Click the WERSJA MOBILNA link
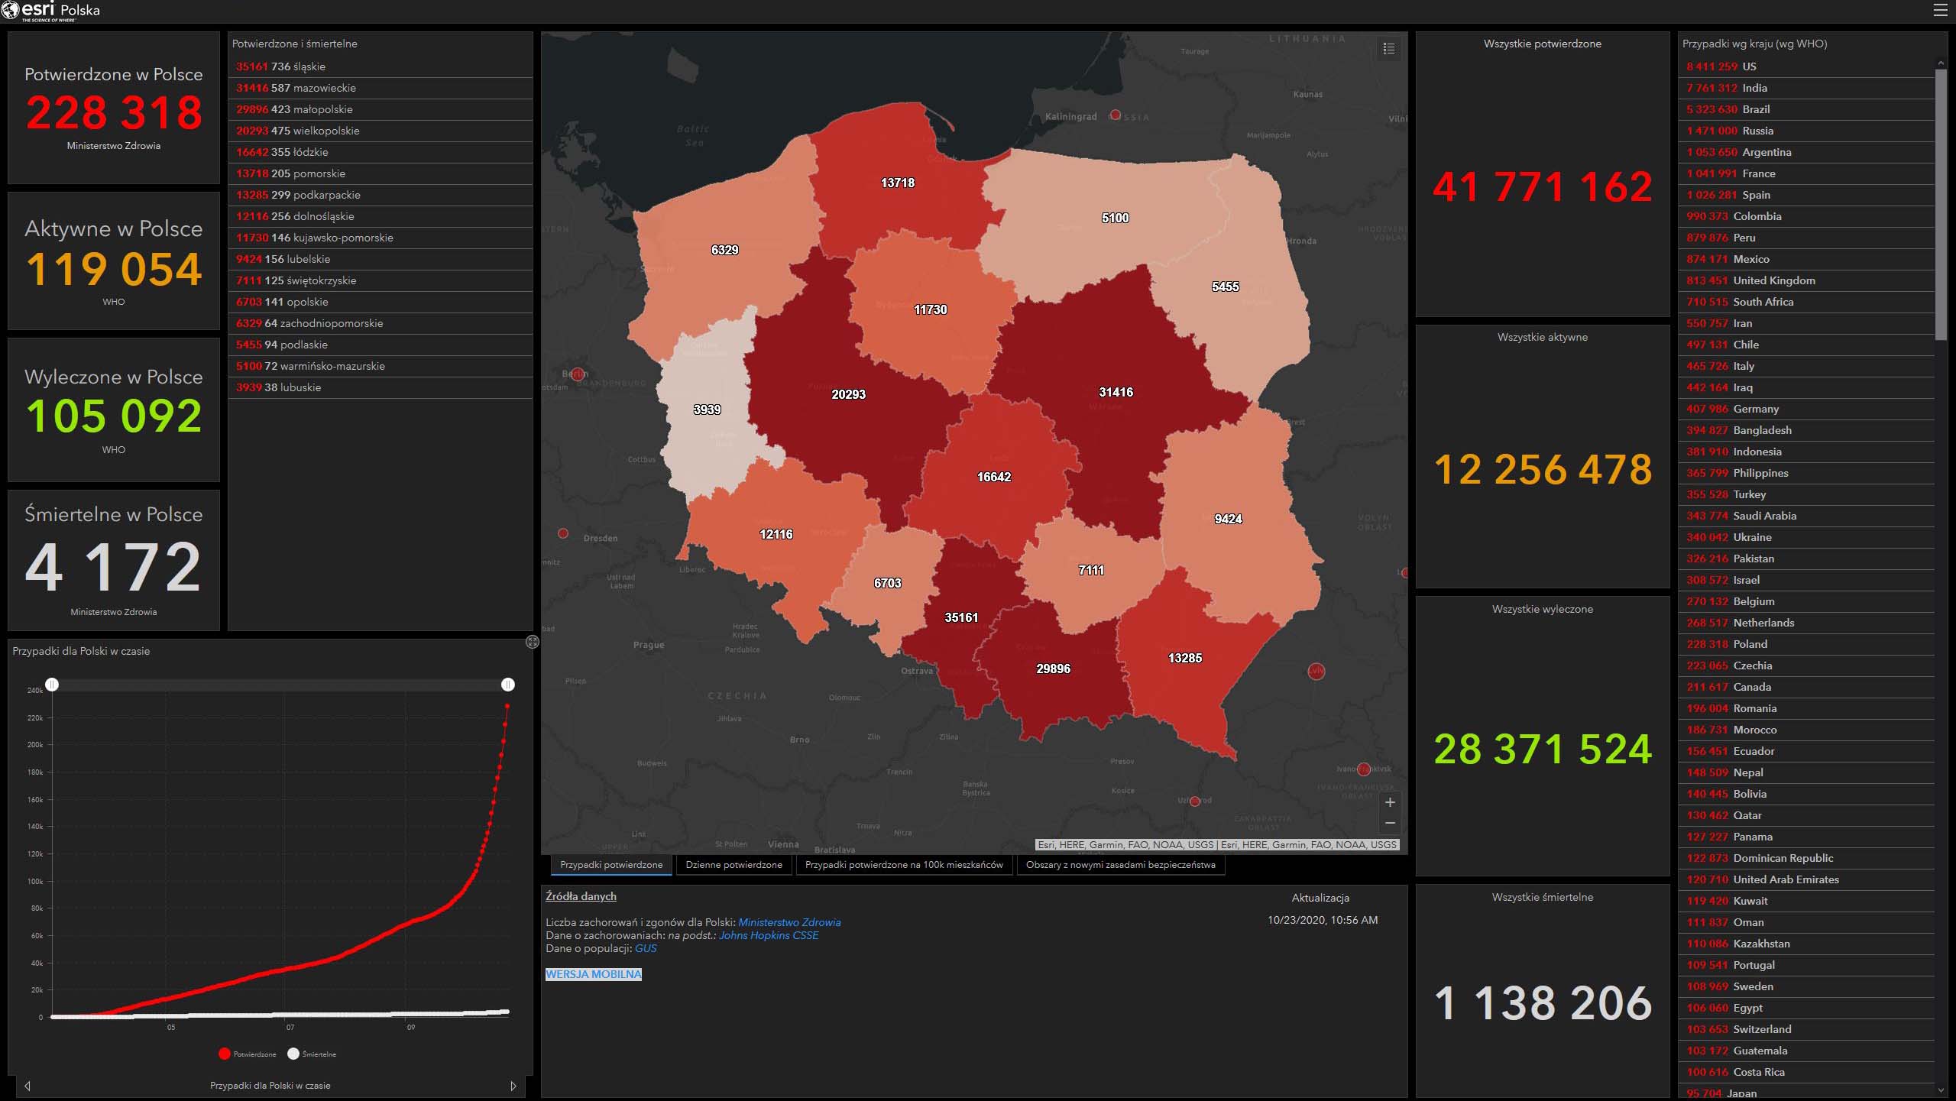Image resolution: width=1956 pixels, height=1101 pixels. click(594, 974)
